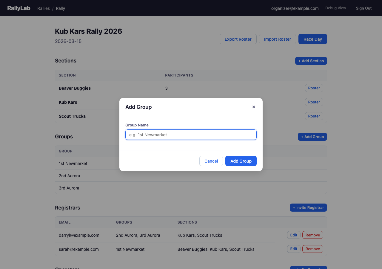The height and width of the screenshot is (269, 382).
Task: Confirm with the Add Group button in the modal
Action: [x=241, y=161]
